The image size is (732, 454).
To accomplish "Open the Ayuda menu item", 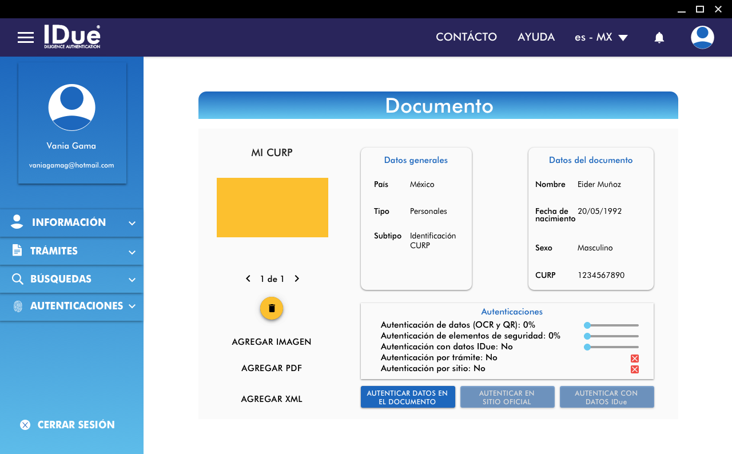I will (x=536, y=37).
